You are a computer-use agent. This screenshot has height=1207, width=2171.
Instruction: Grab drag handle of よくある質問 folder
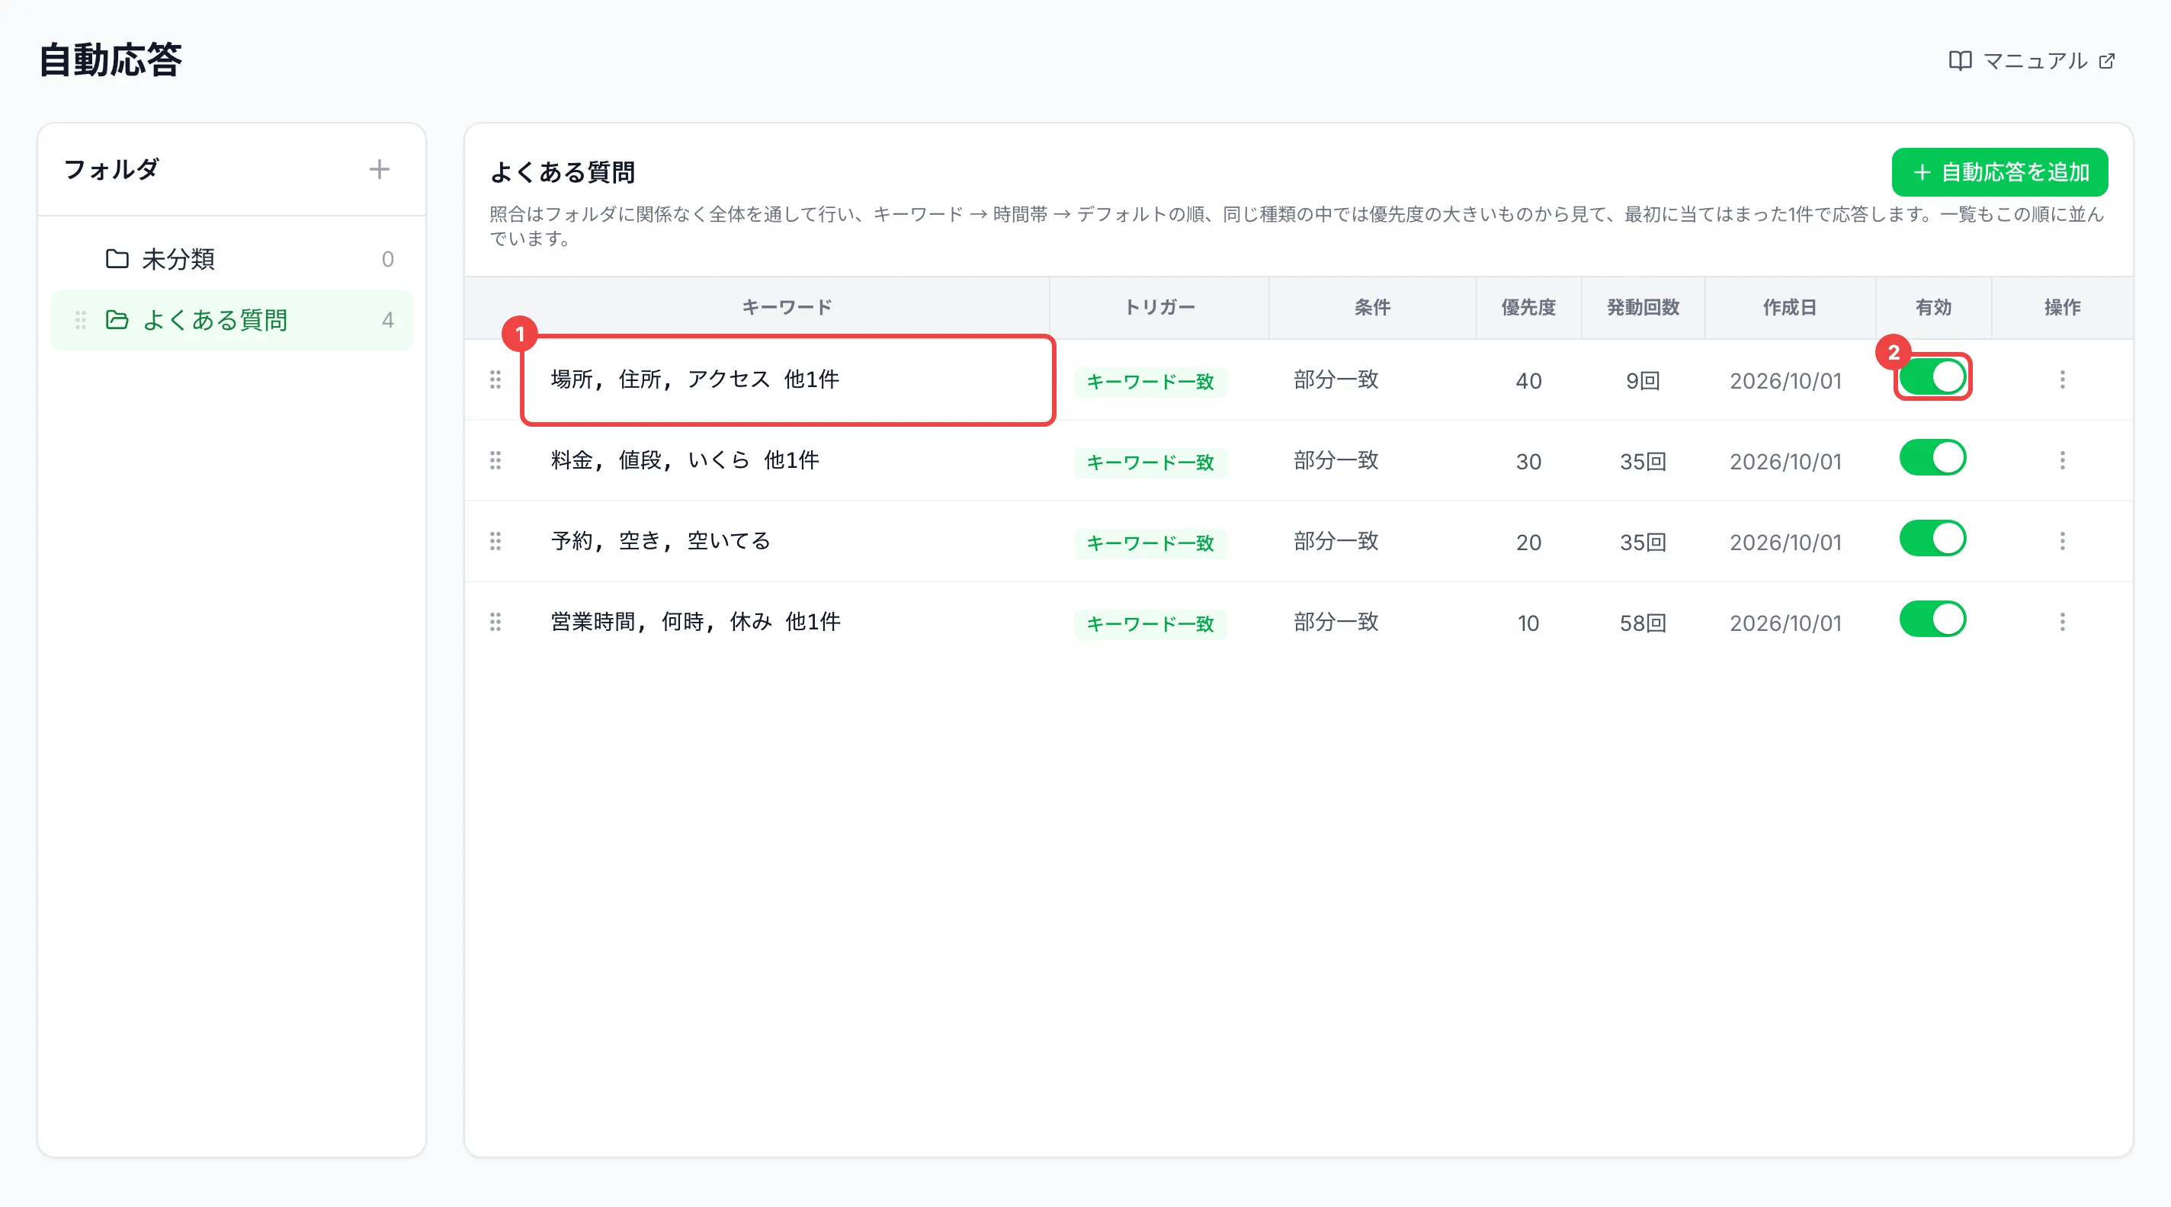click(81, 320)
